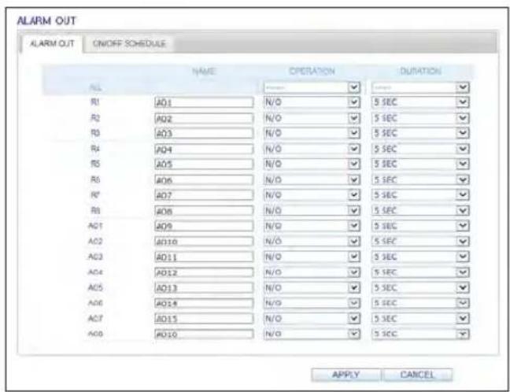510x392 pixels.
Task: Open duration dropdown in the AO13 name row
Action: [420, 288]
